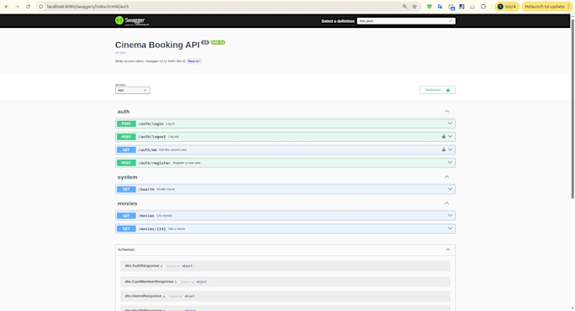Click the /auth/login path text
Screen dimensions: 575x311
pyautogui.click(x=151, y=124)
